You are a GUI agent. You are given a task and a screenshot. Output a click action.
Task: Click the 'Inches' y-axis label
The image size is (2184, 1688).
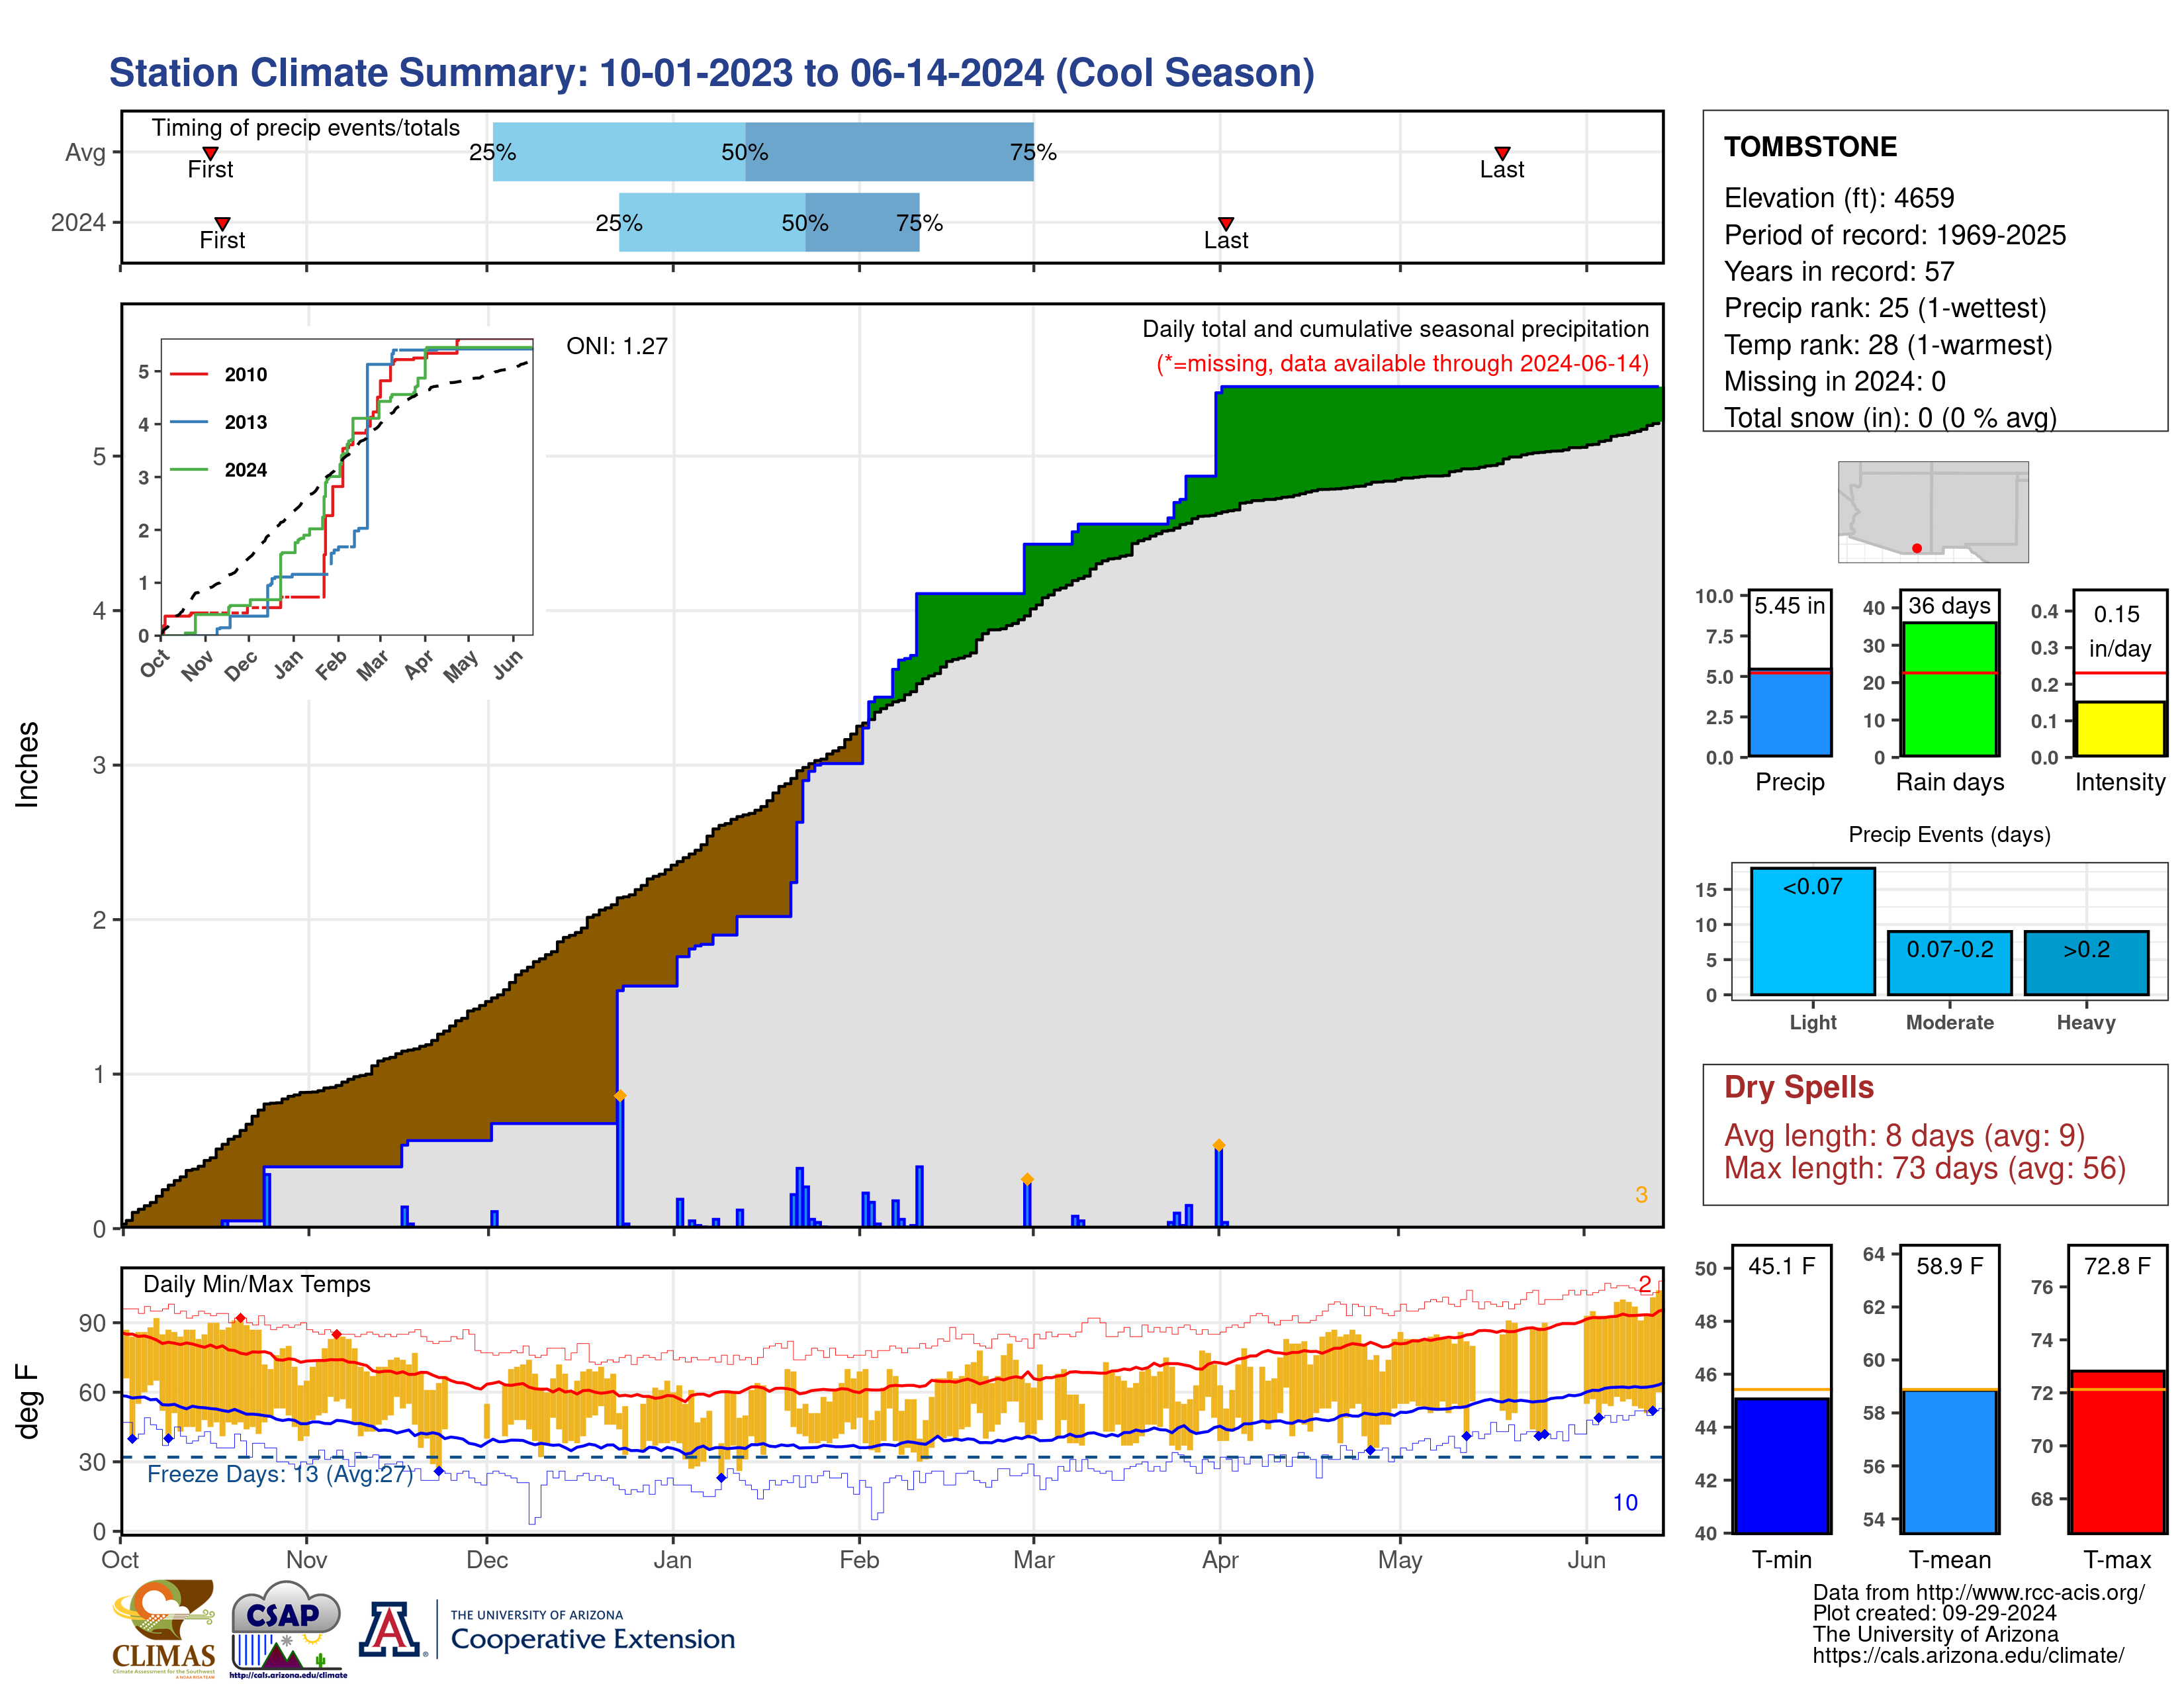(28, 764)
